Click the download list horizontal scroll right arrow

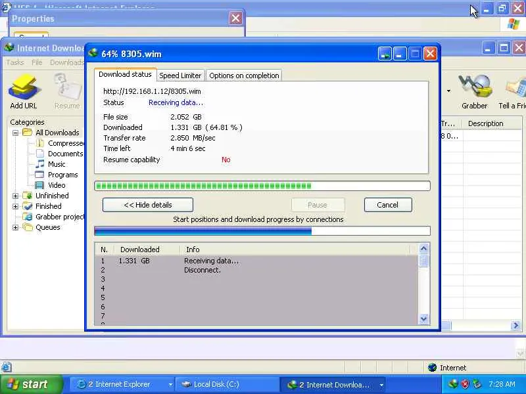515,325
